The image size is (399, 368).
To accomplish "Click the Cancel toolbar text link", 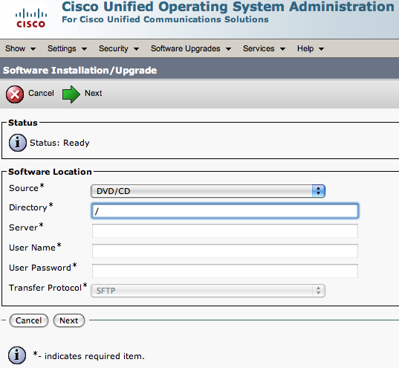I will point(41,93).
